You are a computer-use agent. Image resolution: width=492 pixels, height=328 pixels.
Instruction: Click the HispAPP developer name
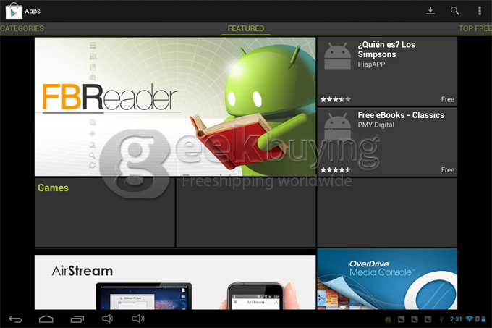coord(371,64)
